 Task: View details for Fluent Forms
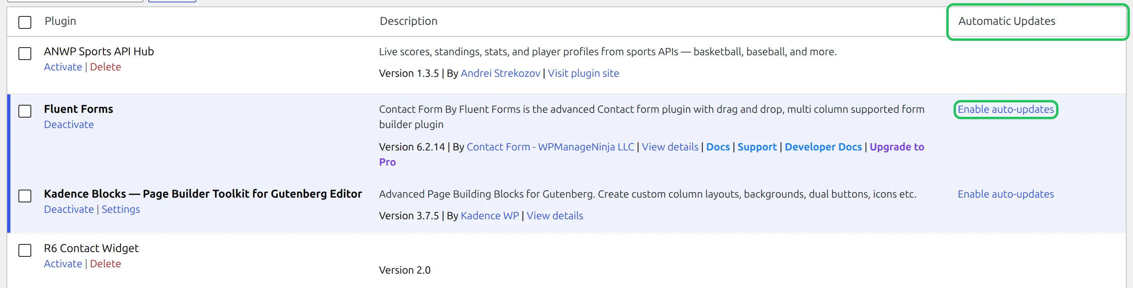point(670,147)
